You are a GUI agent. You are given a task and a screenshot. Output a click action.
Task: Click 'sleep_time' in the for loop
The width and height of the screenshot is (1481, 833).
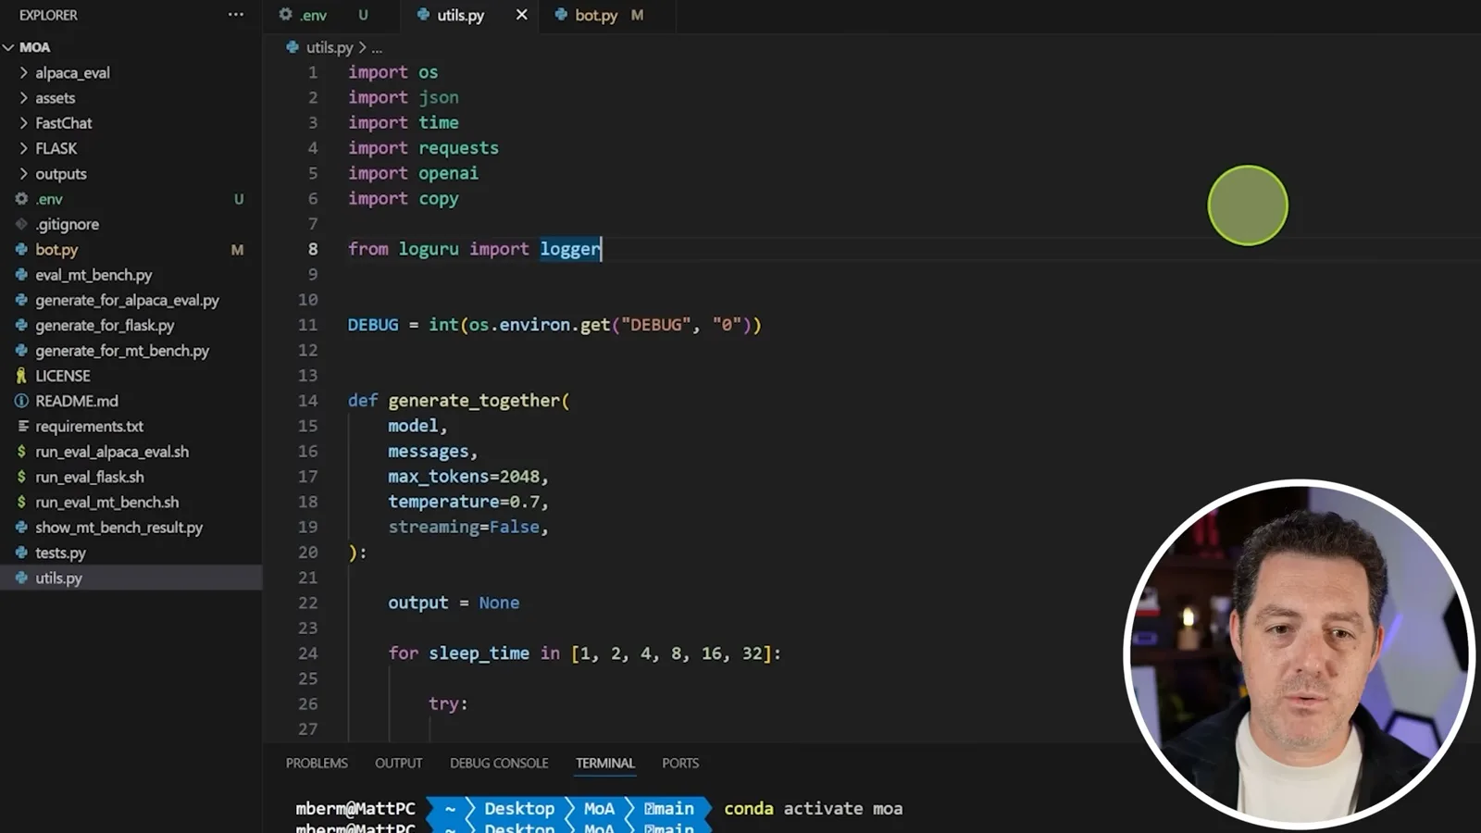pos(479,653)
